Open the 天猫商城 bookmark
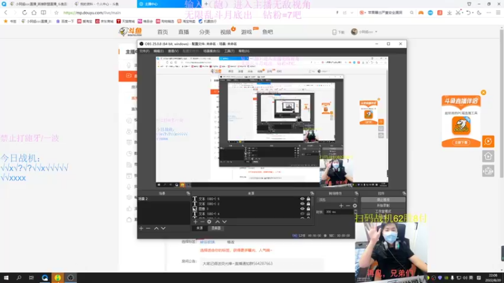504x283 pixels. (x=125, y=21)
